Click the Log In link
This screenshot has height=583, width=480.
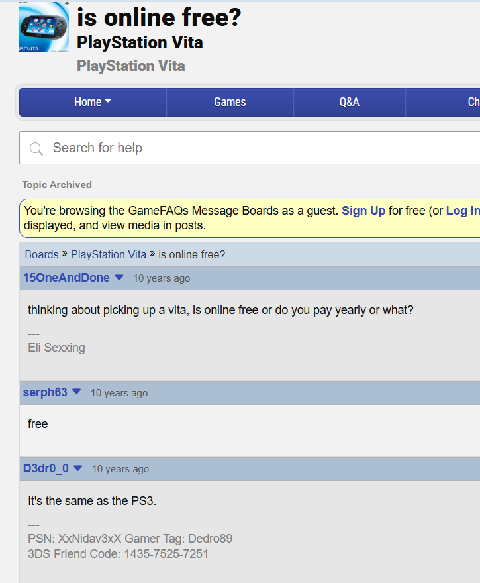tap(463, 211)
